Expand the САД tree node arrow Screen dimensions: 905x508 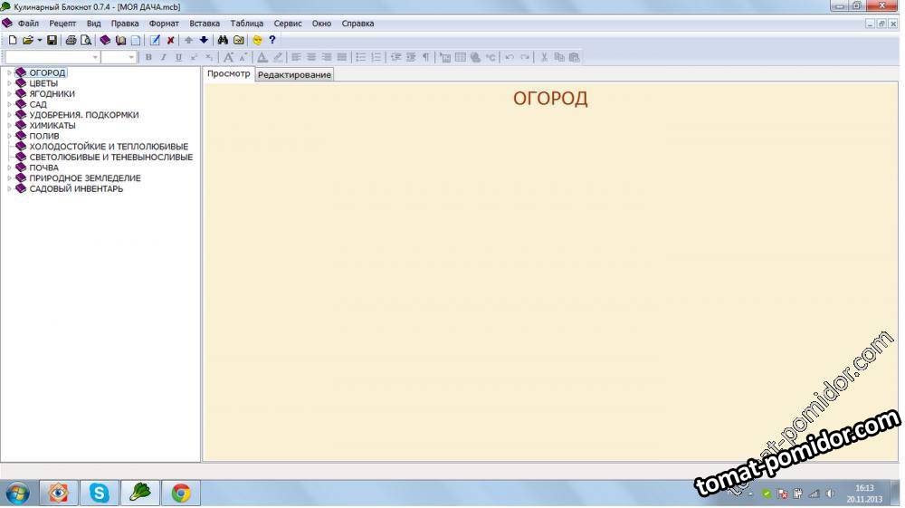9,104
